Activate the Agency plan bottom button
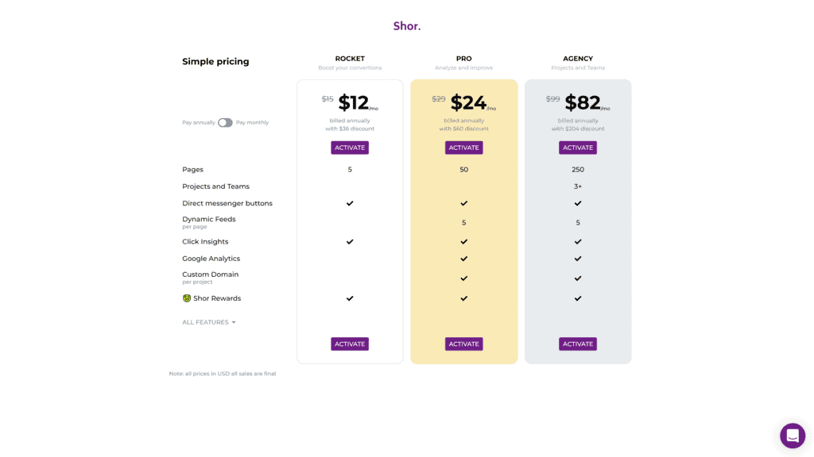The height and width of the screenshot is (457, 814). click(578, 344)
